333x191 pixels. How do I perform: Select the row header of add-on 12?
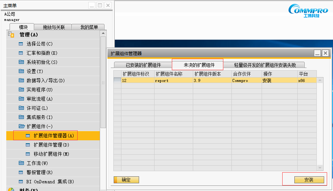[x=117, y=80]
